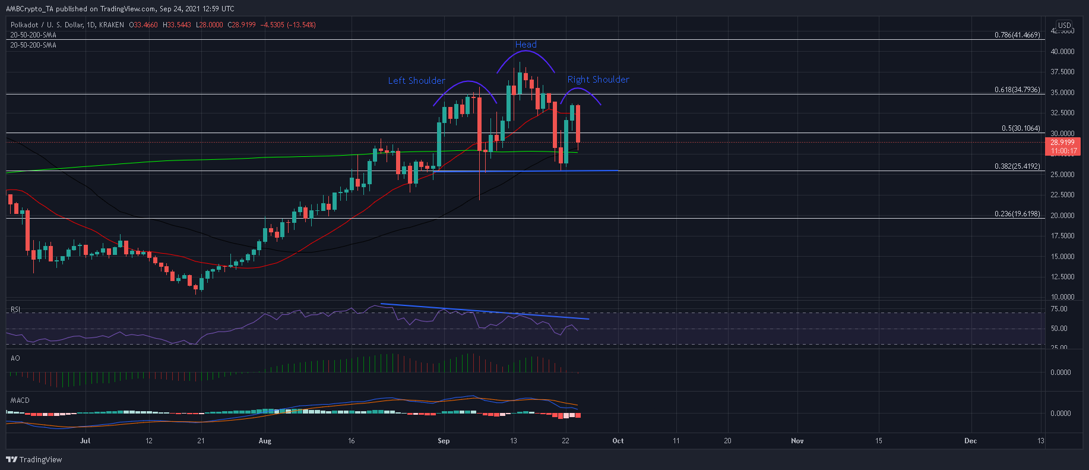Click the TradingView logo at bottom left
This screenshot has height=470, width=1089.
point(34,459)
